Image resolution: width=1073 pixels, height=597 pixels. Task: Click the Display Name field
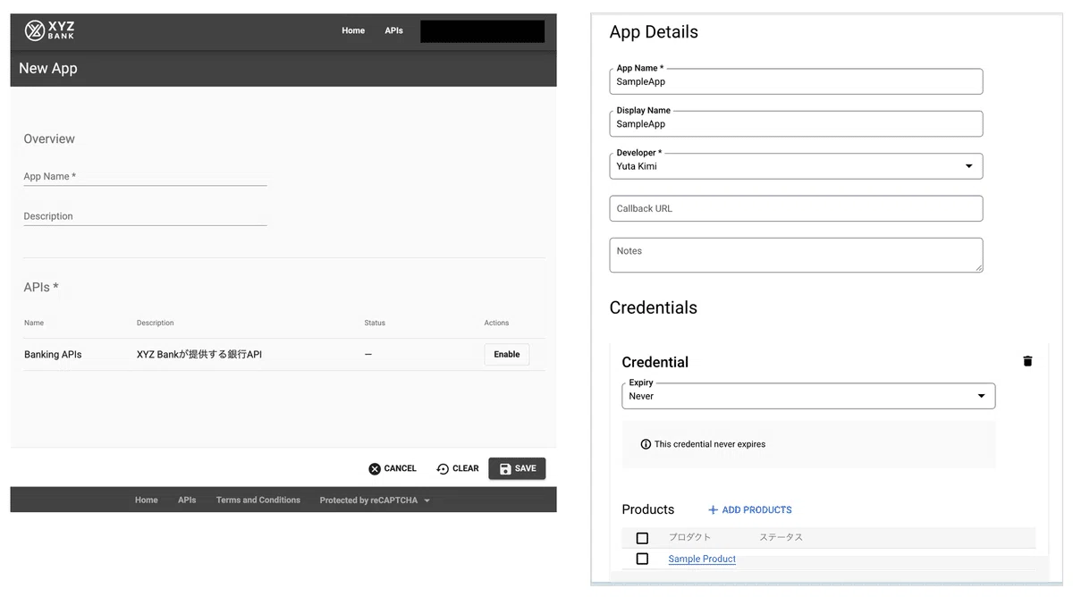tap(796, 124)
